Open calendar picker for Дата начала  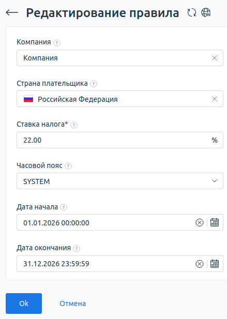point(215,222)
